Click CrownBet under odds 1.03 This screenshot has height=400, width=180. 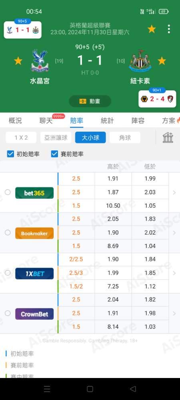(150, 326)
